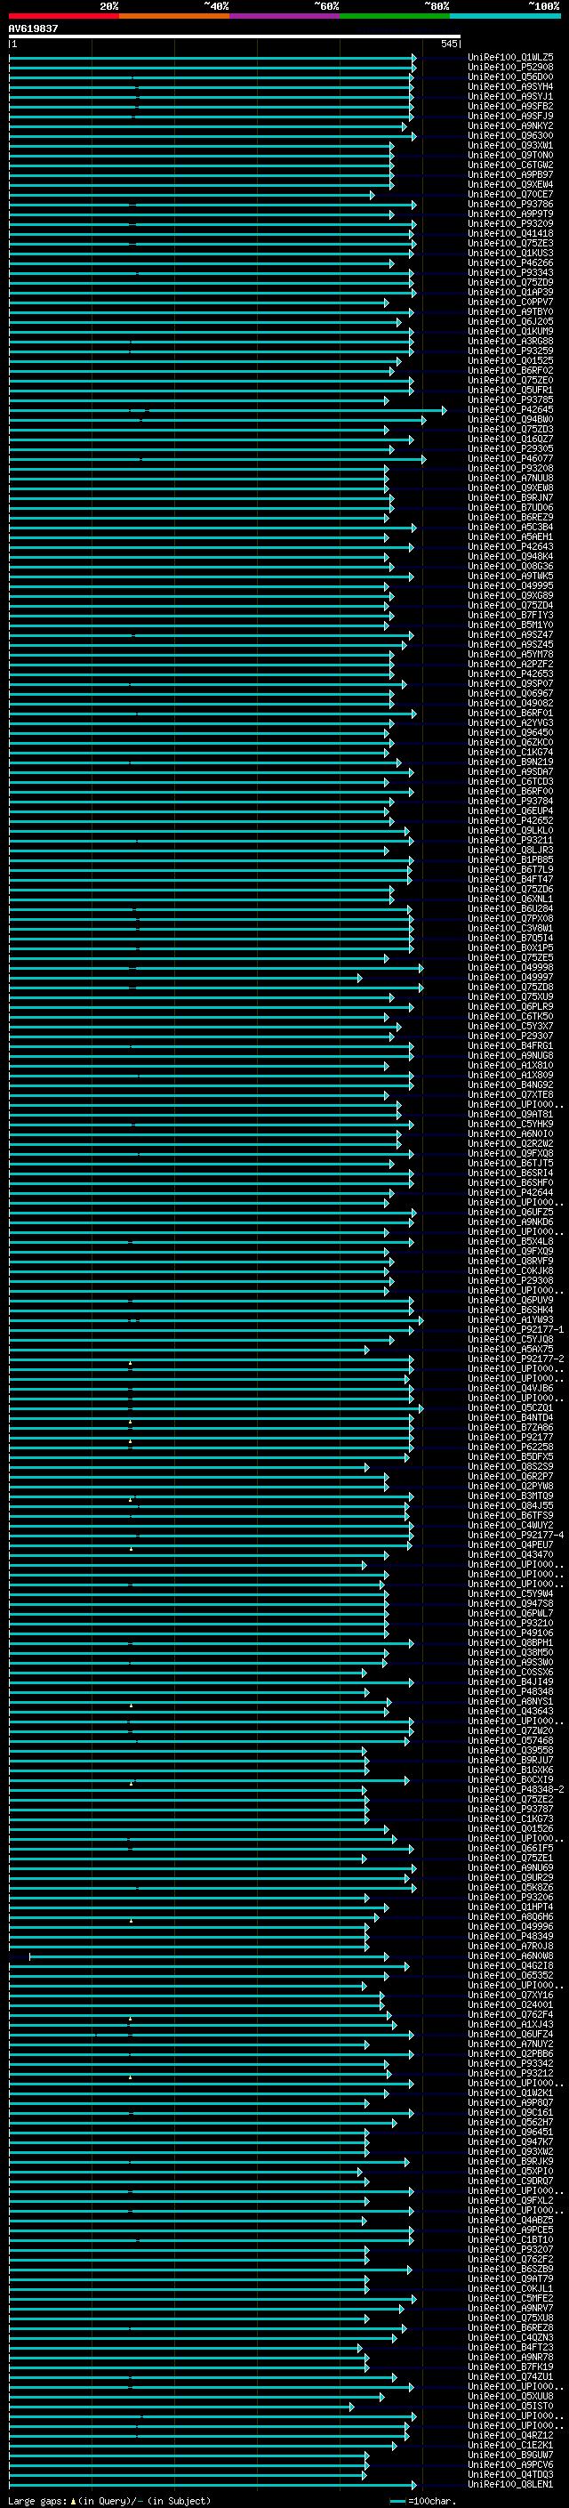Select the UniRef100_Q1AP39 label

coord(510,292)
